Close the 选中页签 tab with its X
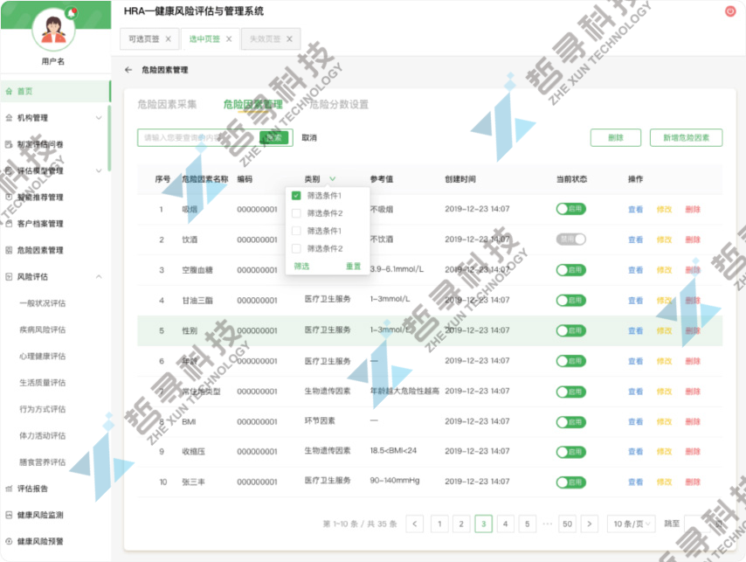This screenshot has height=562, width=746. coord(229,39)
